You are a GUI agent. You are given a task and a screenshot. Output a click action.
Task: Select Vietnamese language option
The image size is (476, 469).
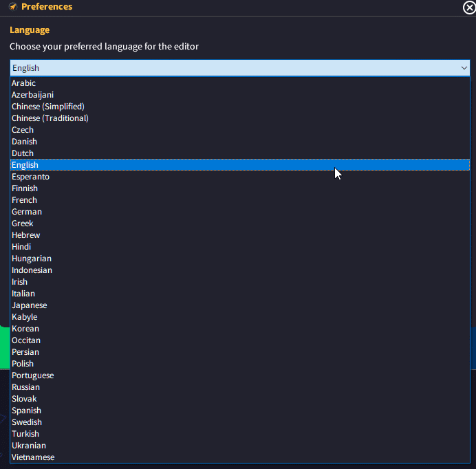(240, 457)
